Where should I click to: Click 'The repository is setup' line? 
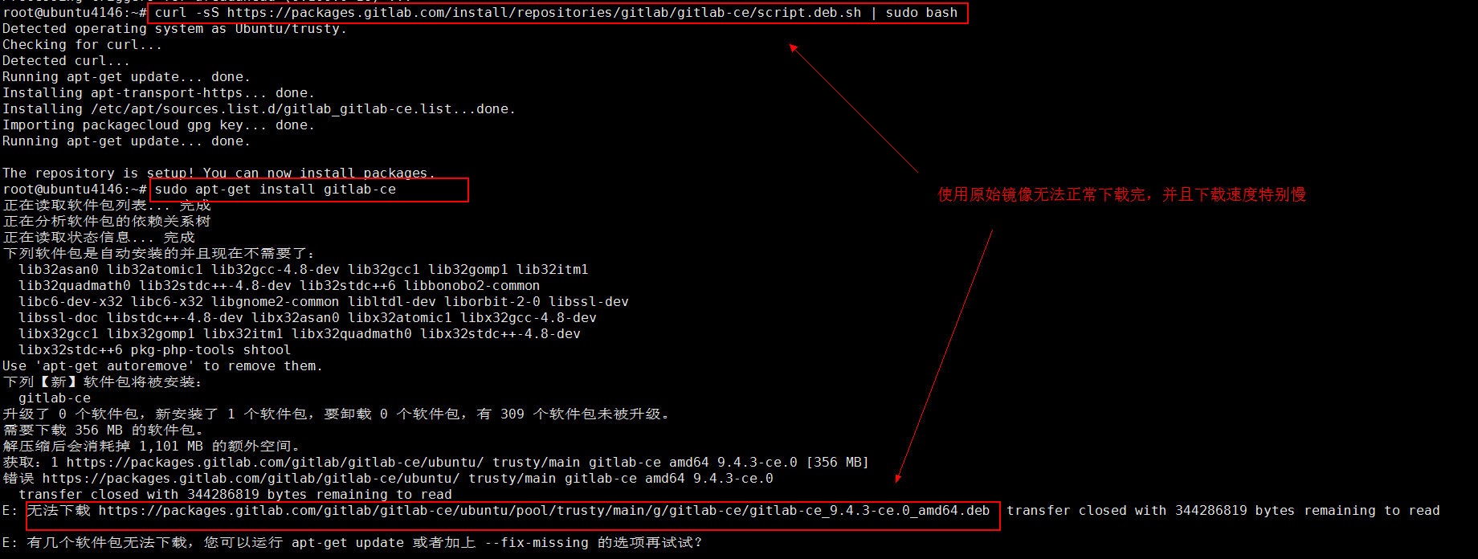(218, 173)
